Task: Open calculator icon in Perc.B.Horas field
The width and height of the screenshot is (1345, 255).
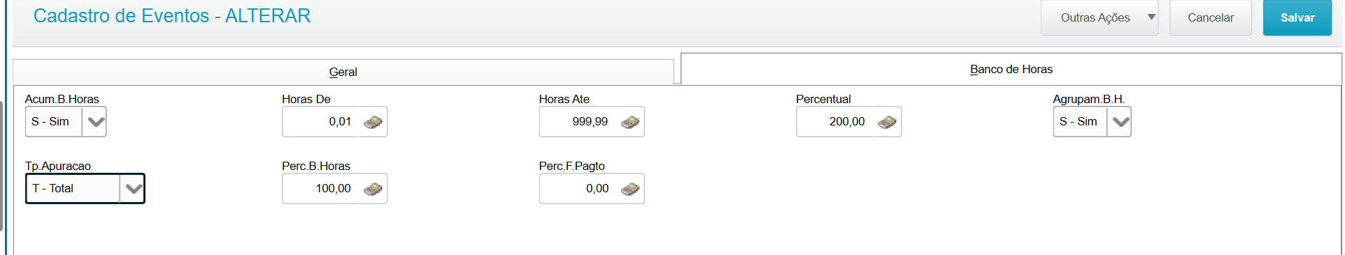Action: pyautogui.click(x=373, y=189)
